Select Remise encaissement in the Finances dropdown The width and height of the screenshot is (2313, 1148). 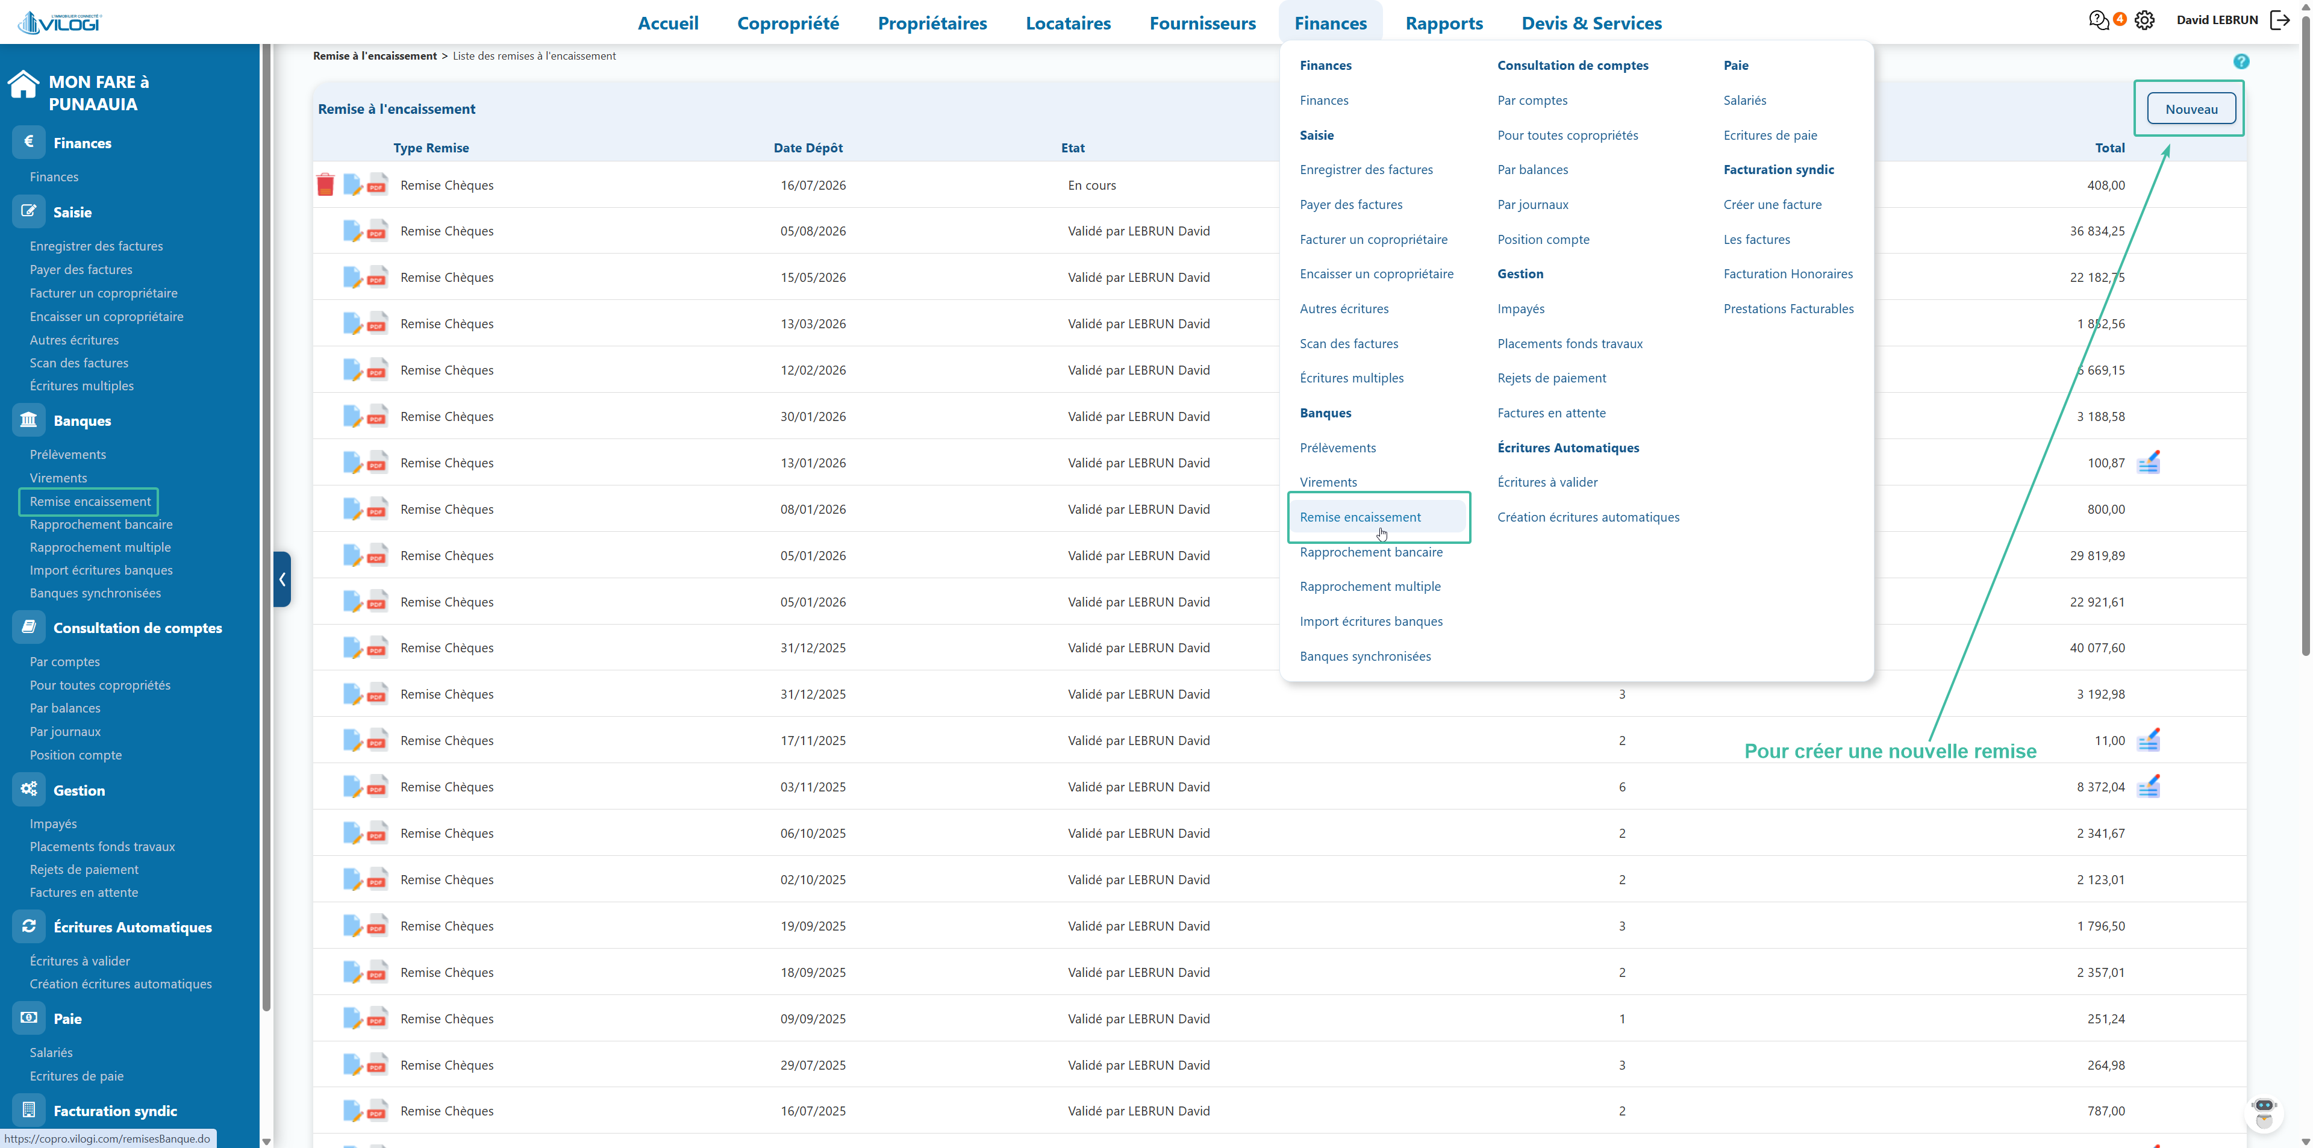1359,517
